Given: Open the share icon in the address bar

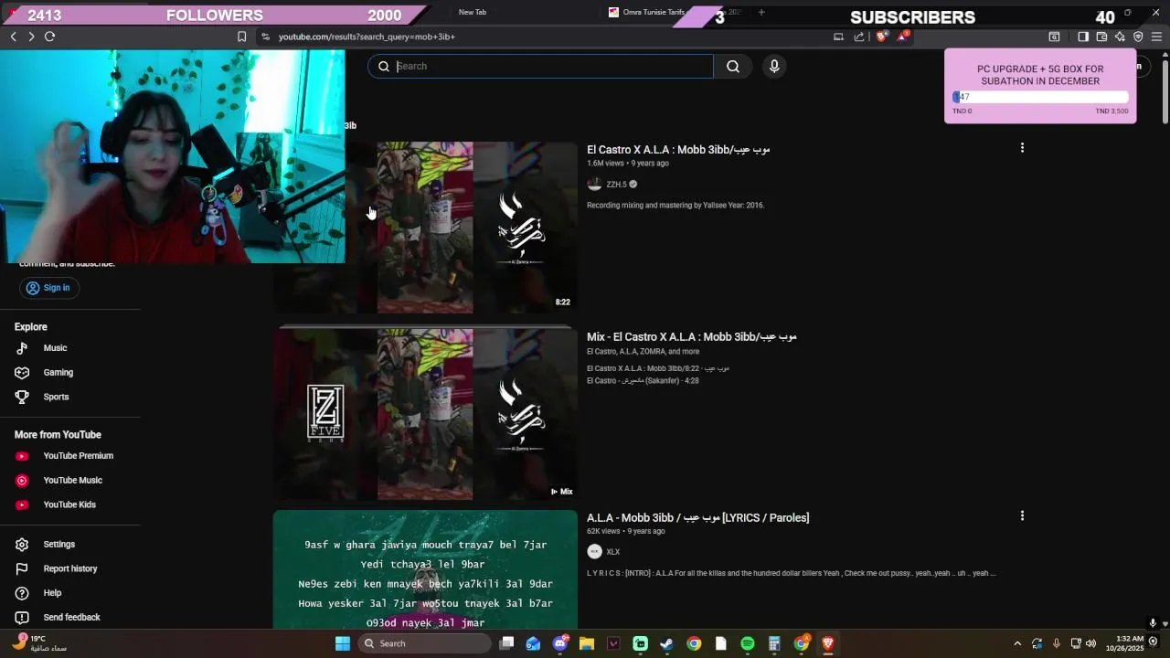Looking at the screenshot, I should coord(859,37).
